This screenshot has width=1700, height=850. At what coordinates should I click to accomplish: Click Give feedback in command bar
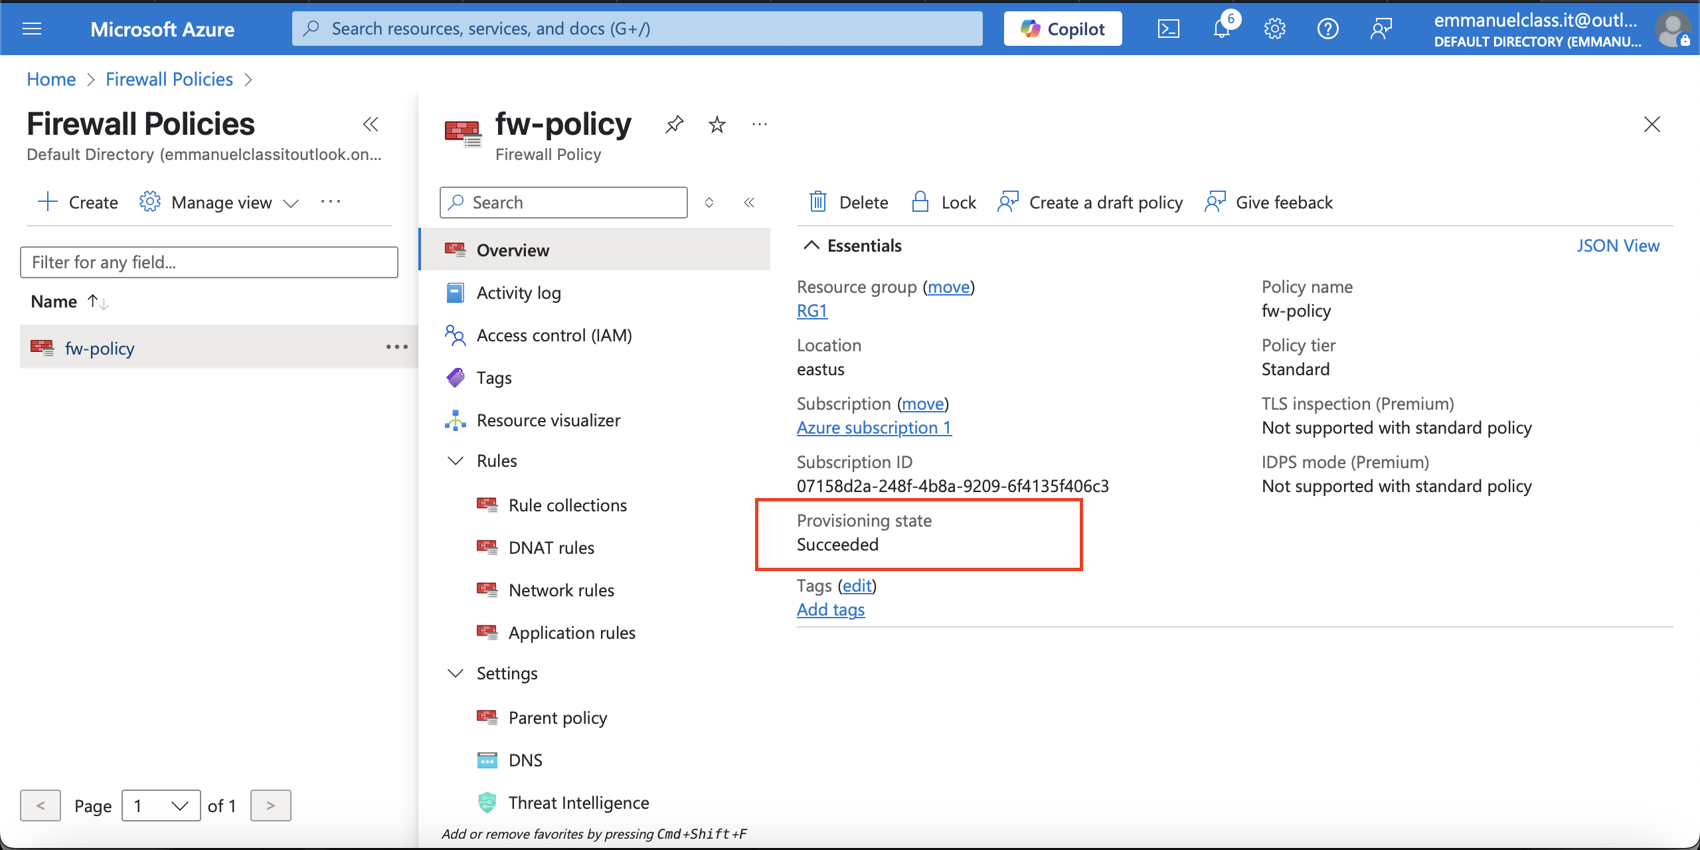[x=1268, y=202]
